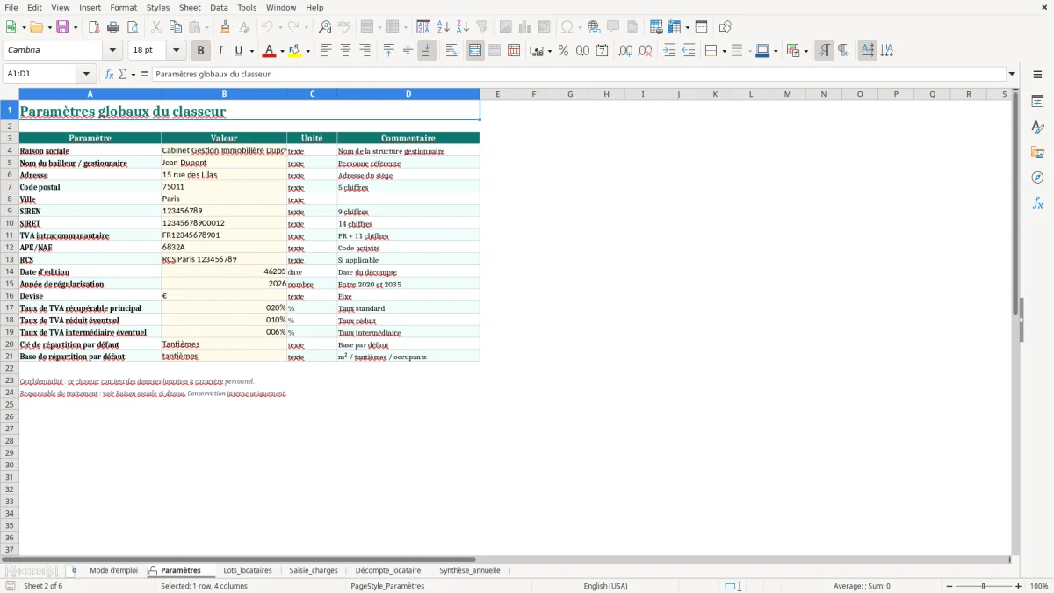This screenshot has width=1054, height=593.
Task: Open sidebar Styles panel
Action: click(1037, 127)
